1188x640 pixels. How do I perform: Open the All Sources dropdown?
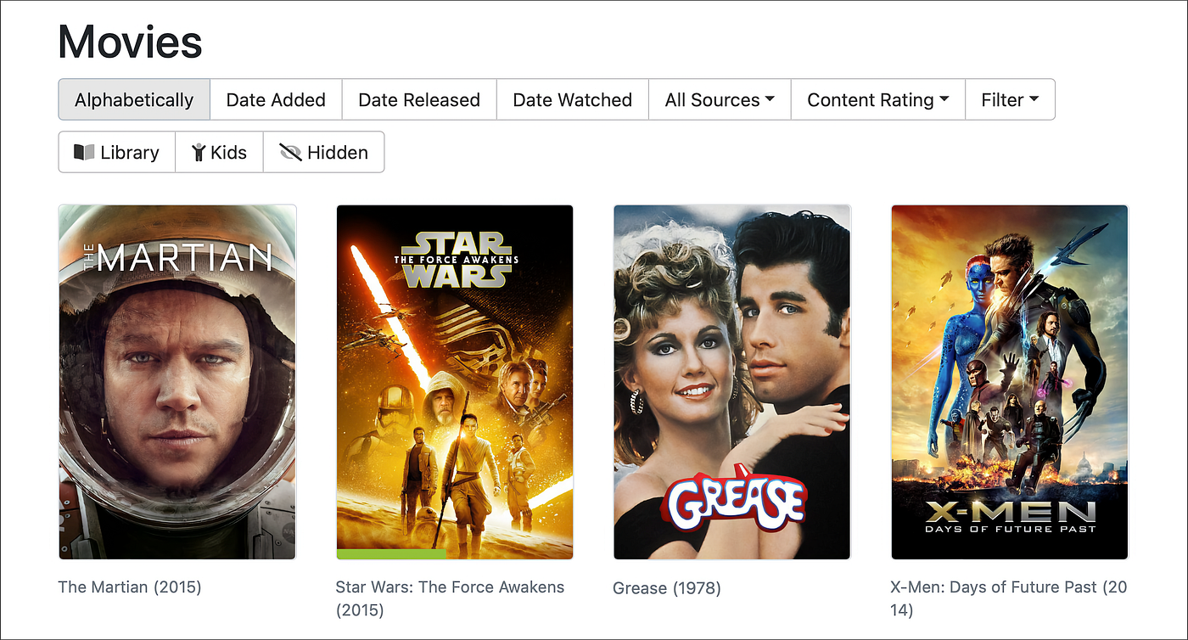pos(720,99)
